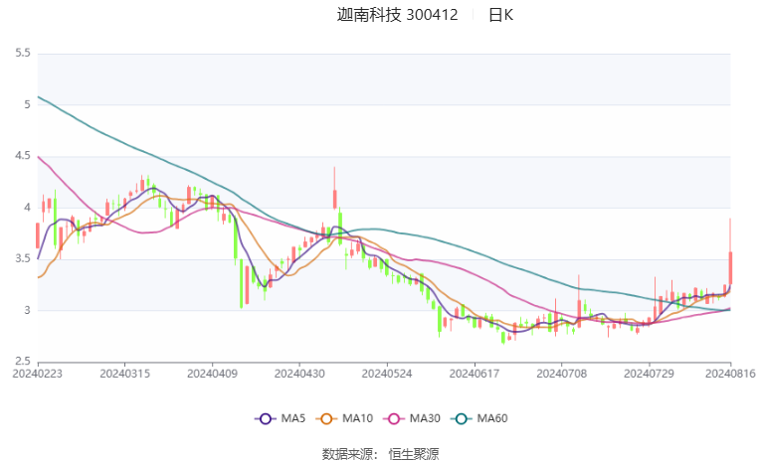Click the 20240708 date axis label
This screenshot has width=761, height=462.
point(561,374)
